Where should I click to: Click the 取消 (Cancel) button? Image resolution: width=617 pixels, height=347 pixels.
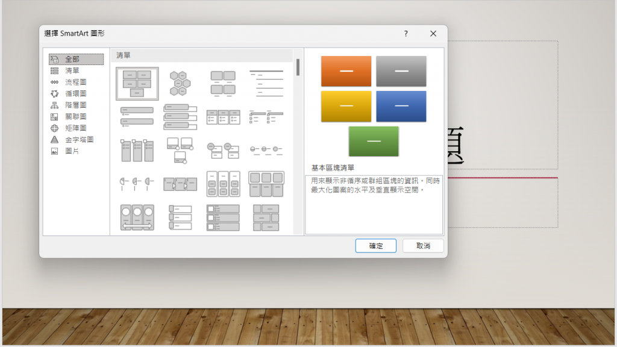pos(423,246)
